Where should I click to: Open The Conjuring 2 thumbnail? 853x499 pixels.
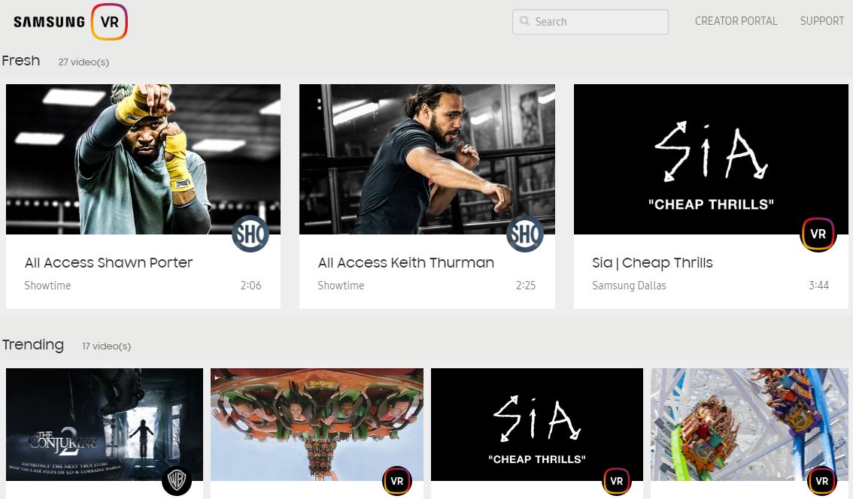click(105, 425)
